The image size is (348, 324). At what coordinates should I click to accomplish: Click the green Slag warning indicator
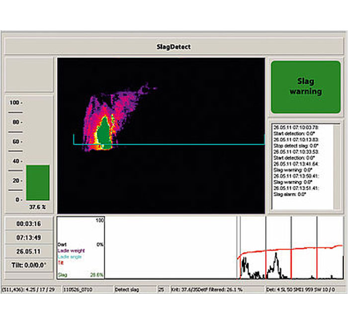click(305, 86)
